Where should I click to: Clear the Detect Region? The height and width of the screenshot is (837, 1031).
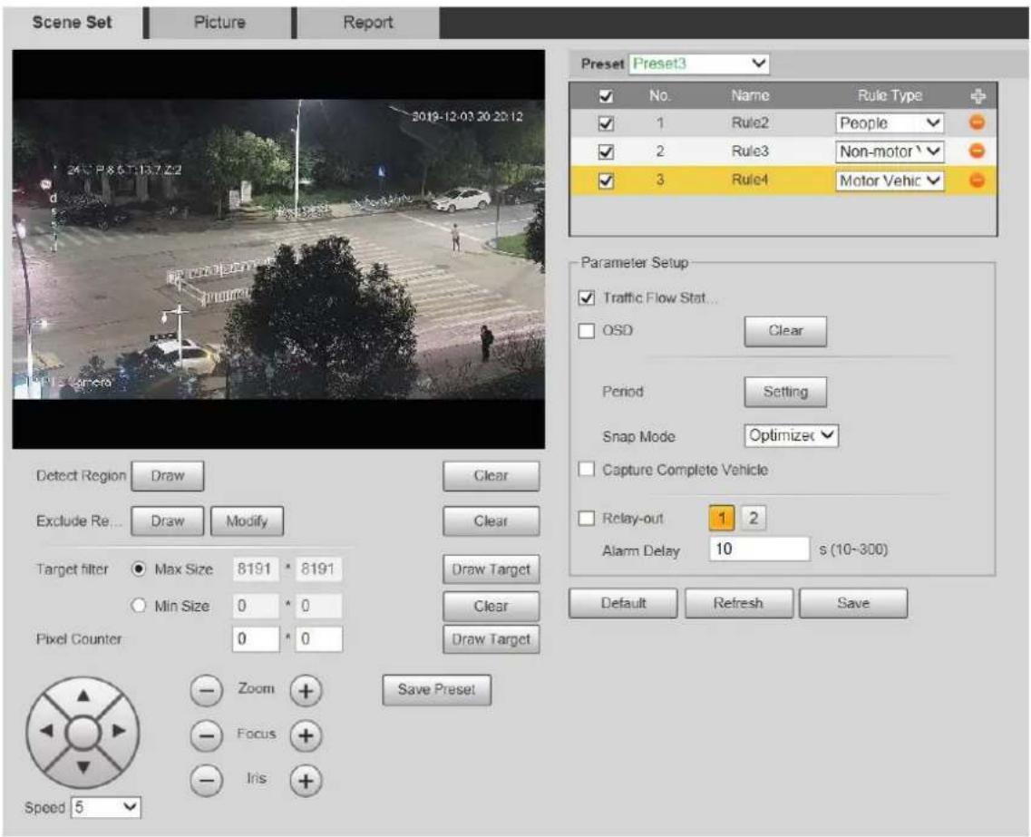(491, 476)
